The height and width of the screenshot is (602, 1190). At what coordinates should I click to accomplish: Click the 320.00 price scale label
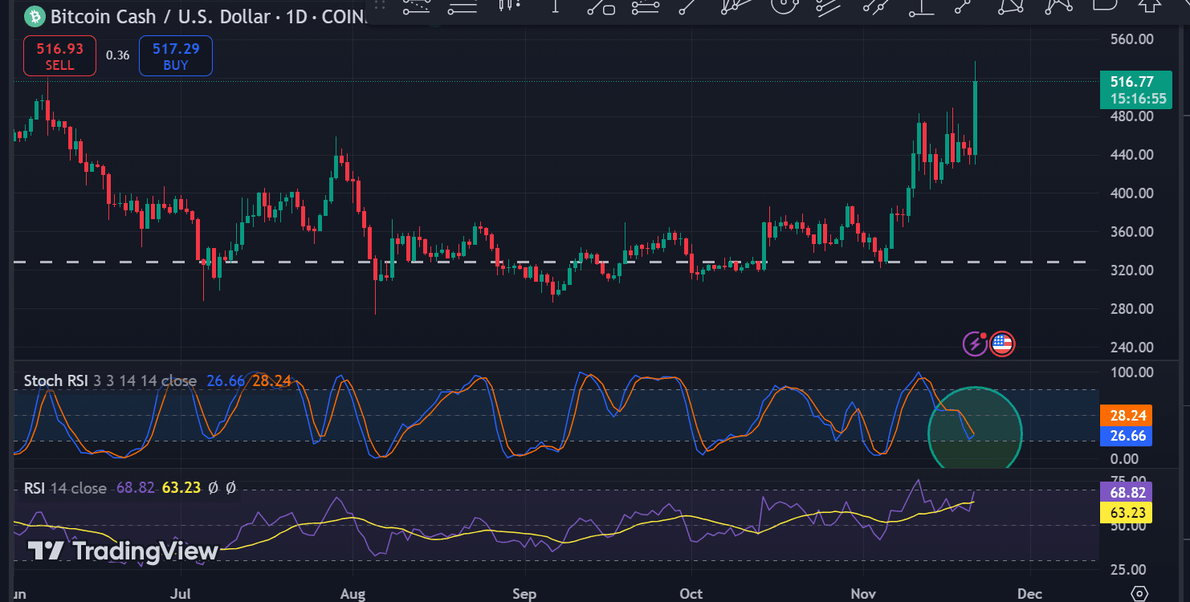(1132, 270)
